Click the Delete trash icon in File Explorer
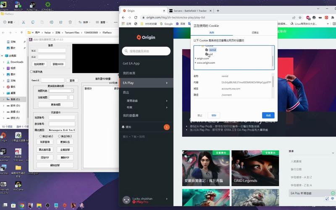Image resolution: width=336 pixels, height=210 pixels. click(70, 22)
